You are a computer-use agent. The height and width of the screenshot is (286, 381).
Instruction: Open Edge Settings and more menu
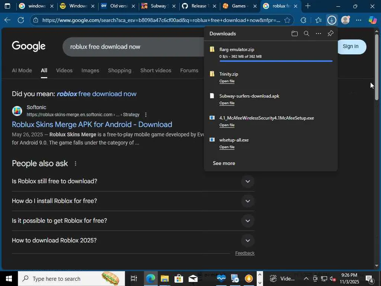coord(359,20)
